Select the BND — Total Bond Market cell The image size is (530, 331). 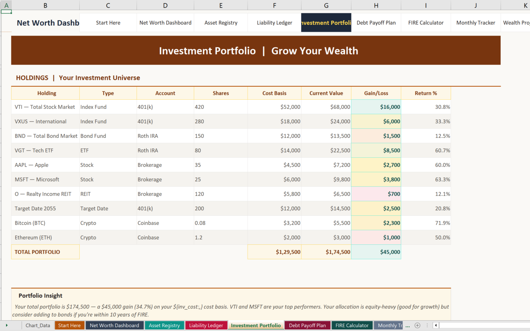[45, 136]
